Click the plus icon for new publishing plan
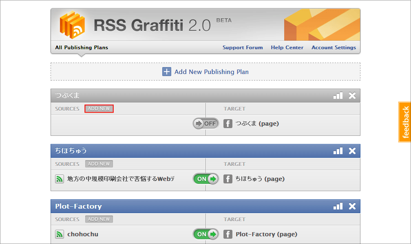 coord(167,72)
